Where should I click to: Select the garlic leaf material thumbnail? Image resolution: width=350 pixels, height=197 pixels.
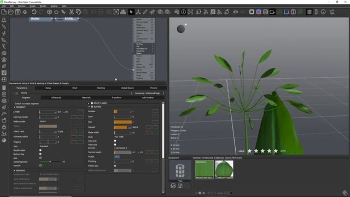pos(224,169)
